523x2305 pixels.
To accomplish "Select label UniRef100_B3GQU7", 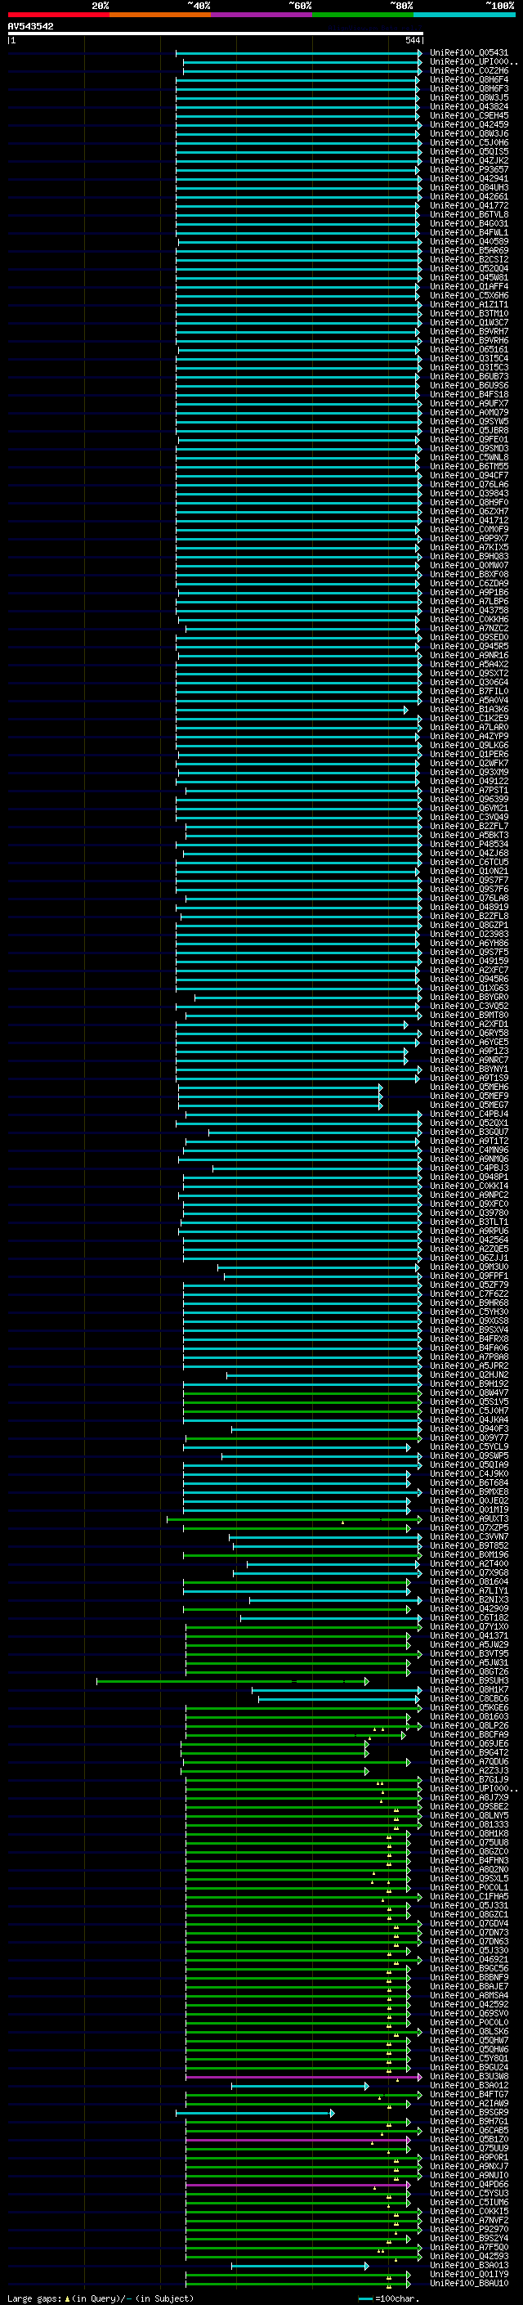I will [468, 1132].
